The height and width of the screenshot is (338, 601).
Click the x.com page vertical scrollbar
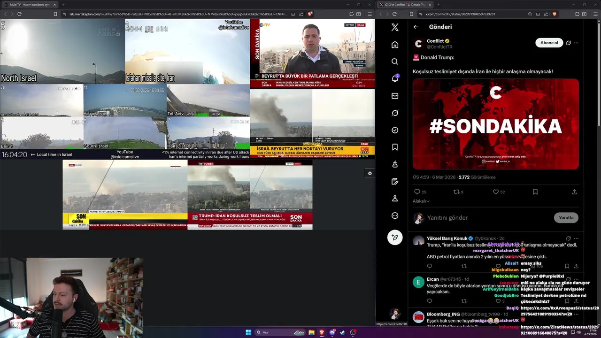click(x=599, y=75)
